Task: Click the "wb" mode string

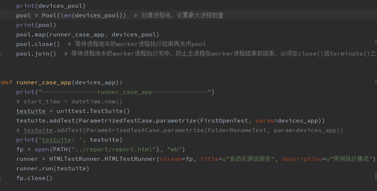Action: coord(174,149)
